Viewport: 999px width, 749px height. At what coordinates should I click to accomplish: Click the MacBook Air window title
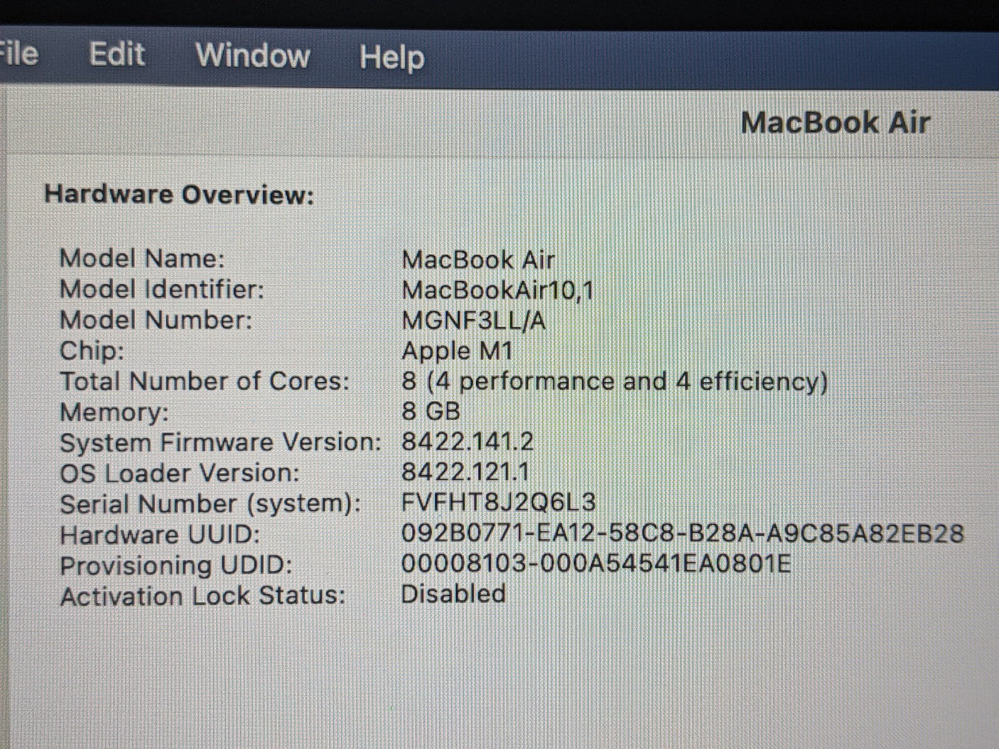click(835, 122)
